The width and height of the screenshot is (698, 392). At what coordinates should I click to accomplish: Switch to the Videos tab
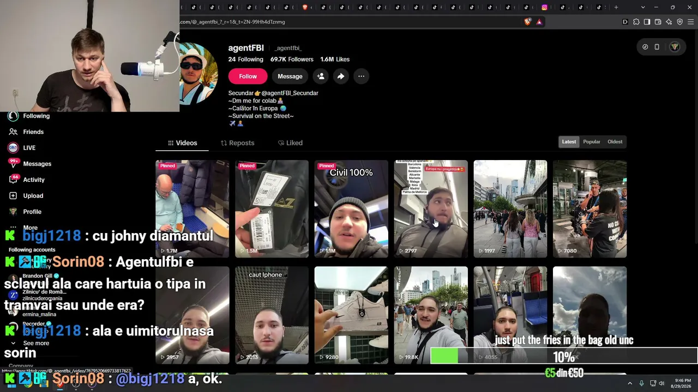[182, 143]
